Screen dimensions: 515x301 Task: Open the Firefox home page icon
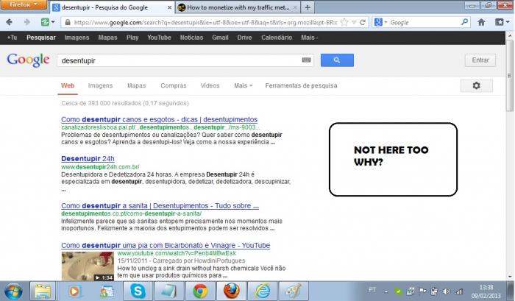pyautogui.click(x=481, y=22)
